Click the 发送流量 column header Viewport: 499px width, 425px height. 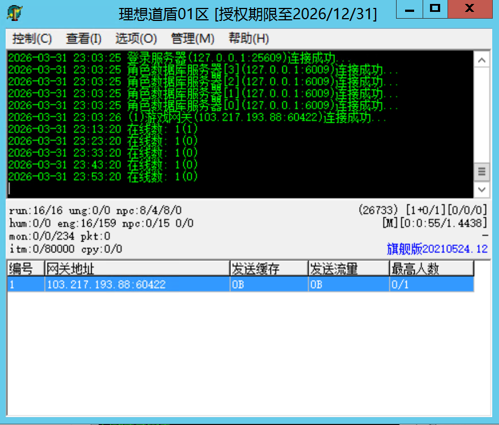point(349,268)
